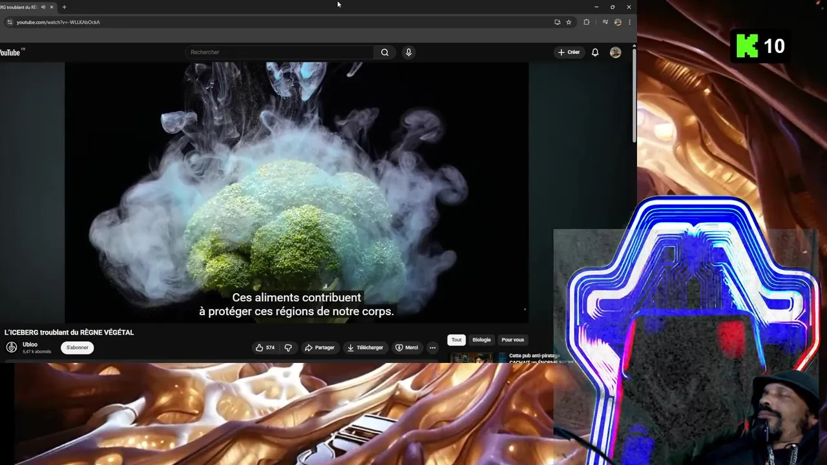
Task: Open the three-dot more actions menu
Action: point(432,347)
